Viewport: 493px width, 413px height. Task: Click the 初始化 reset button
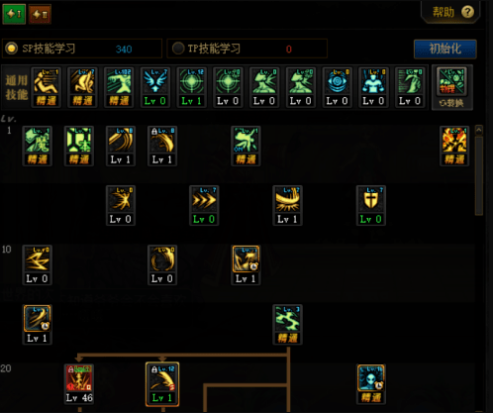444,49
